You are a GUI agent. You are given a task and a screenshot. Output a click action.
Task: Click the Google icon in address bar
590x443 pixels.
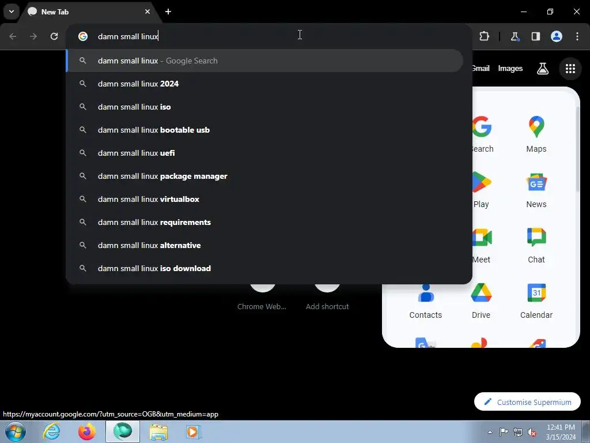coord(83,36)
